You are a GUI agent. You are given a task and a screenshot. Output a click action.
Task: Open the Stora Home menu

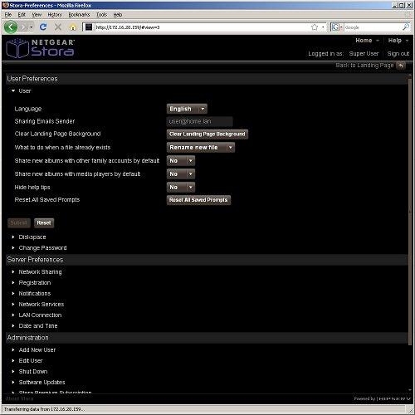pyautogui.click(x=367, y=41)
